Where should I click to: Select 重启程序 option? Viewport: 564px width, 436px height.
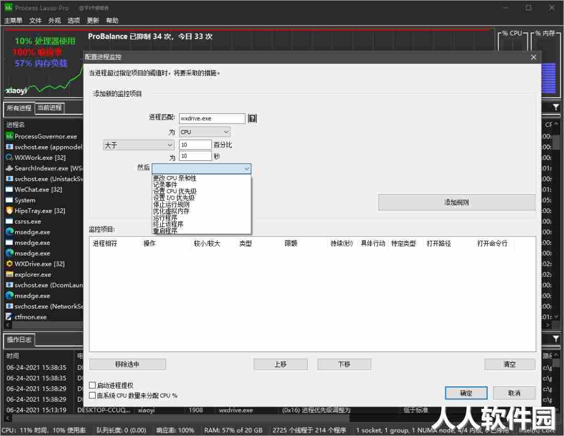[x=165, y=231]
